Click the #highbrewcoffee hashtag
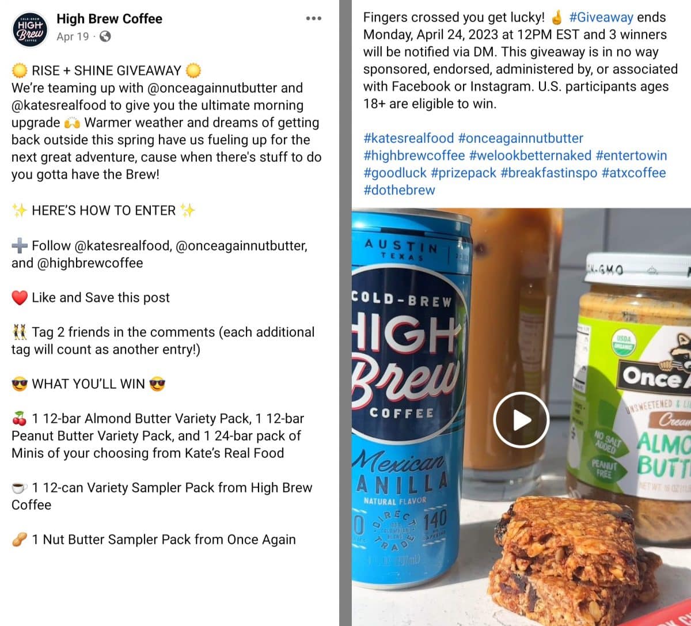The width and height of the screenshot is (691, 626). (x=414, y=155)
